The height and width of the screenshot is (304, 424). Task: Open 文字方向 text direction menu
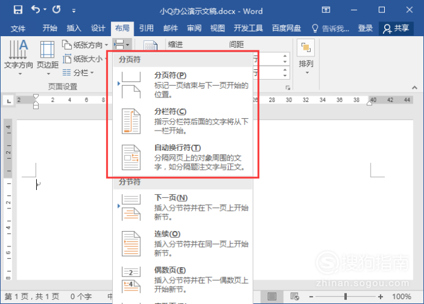pos(18,57)
